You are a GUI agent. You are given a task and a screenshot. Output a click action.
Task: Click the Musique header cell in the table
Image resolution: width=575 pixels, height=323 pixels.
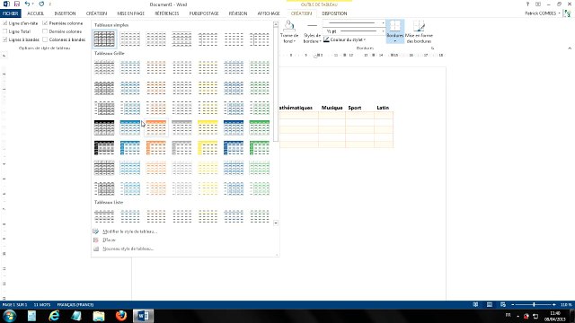click(x=332, y=108)
